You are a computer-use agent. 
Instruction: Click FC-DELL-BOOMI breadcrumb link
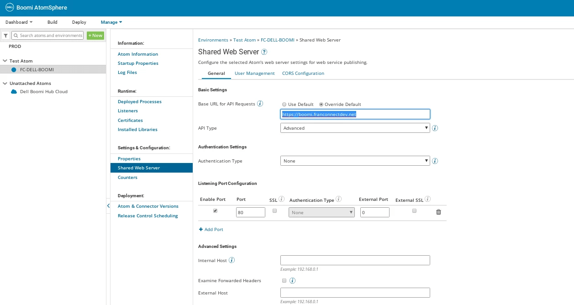[x=278, y=40]
